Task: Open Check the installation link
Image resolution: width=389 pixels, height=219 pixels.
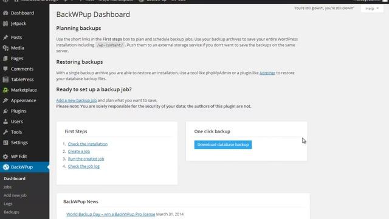Action: [x=88, y=144]
